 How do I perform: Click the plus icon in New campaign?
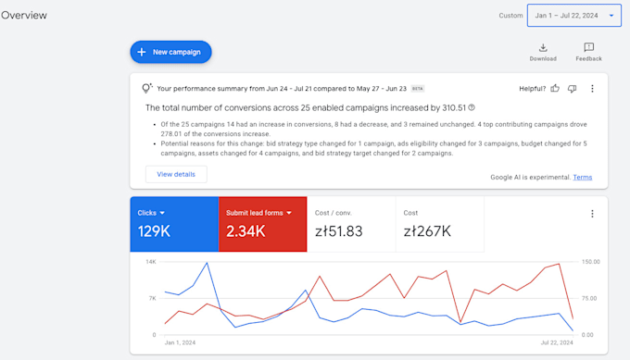[x=142, y=52]
